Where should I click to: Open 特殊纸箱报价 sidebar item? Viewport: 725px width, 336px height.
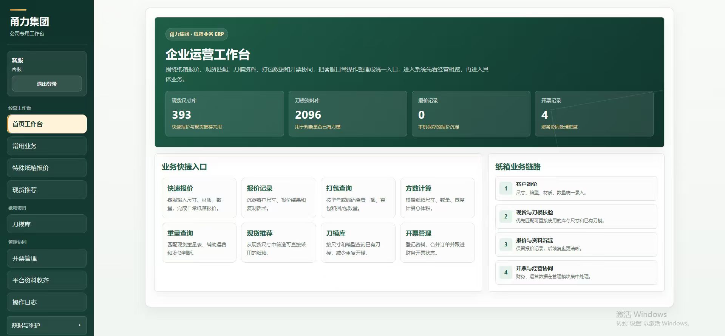(47, 168)
